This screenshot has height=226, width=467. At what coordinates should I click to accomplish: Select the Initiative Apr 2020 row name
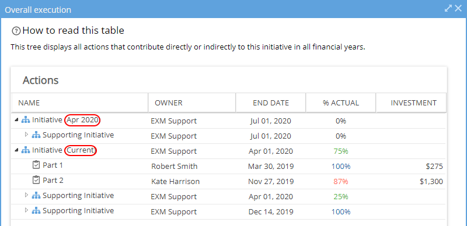click(66, 120)
